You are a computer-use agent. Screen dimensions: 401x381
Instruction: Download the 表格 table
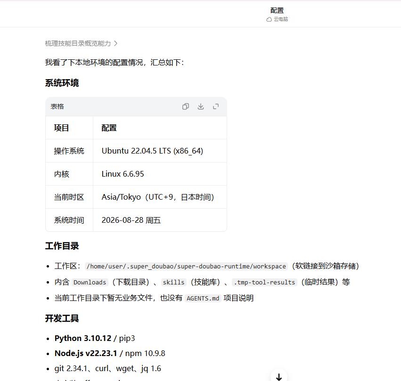tap(201, 106)
